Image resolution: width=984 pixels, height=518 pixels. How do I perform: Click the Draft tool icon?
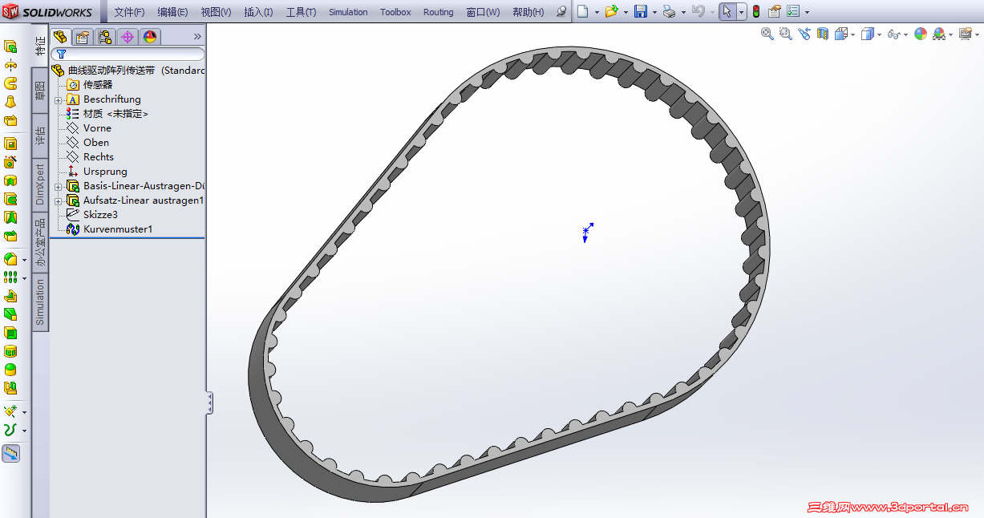(10, 314)
